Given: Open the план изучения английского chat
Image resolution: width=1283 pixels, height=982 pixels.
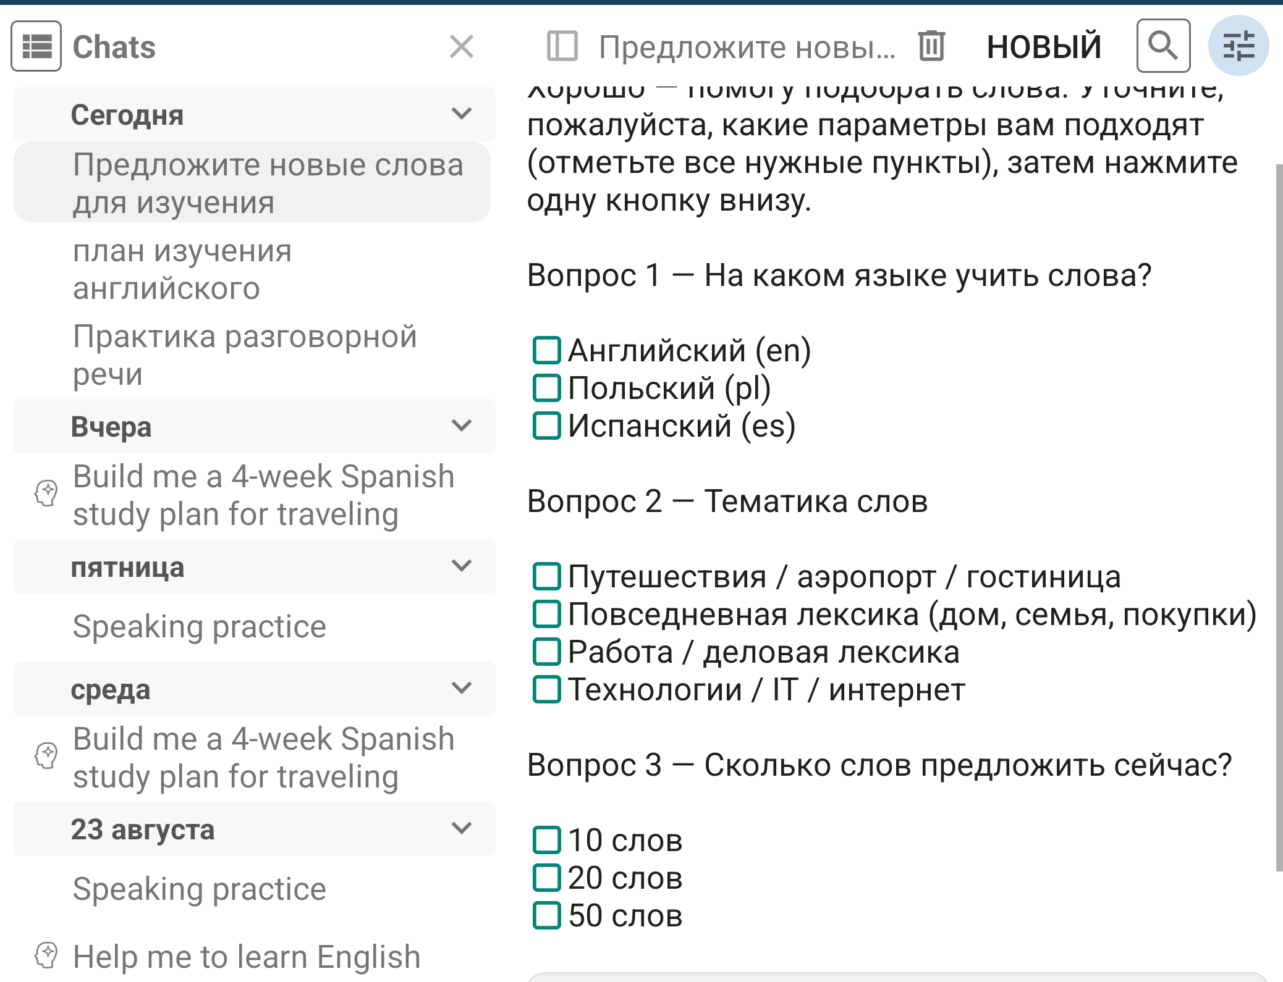Looking at the screenshot, I should pos(252,269).
